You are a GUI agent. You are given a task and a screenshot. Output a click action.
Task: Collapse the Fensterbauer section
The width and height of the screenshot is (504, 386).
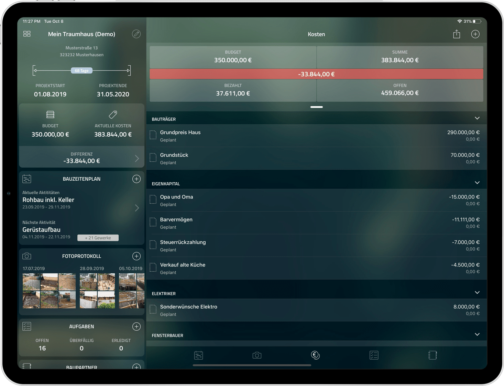477,335
